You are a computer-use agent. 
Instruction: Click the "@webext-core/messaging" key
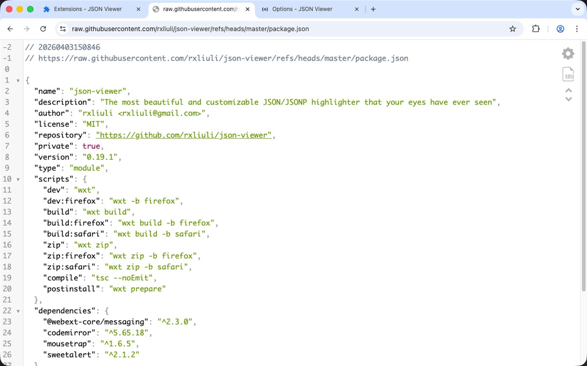click(96, 322)
